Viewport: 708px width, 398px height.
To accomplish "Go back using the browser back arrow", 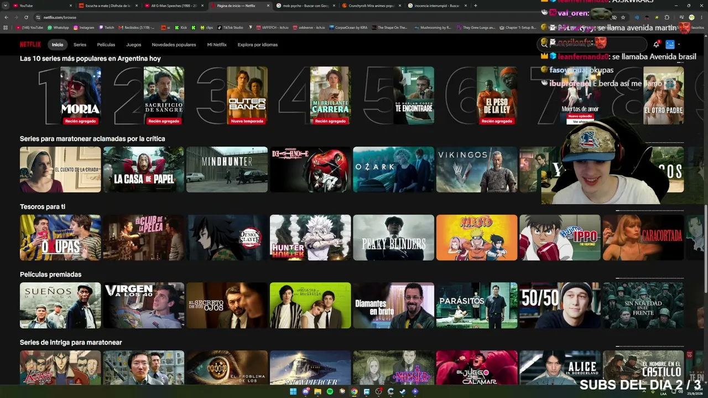I will 6,17.
